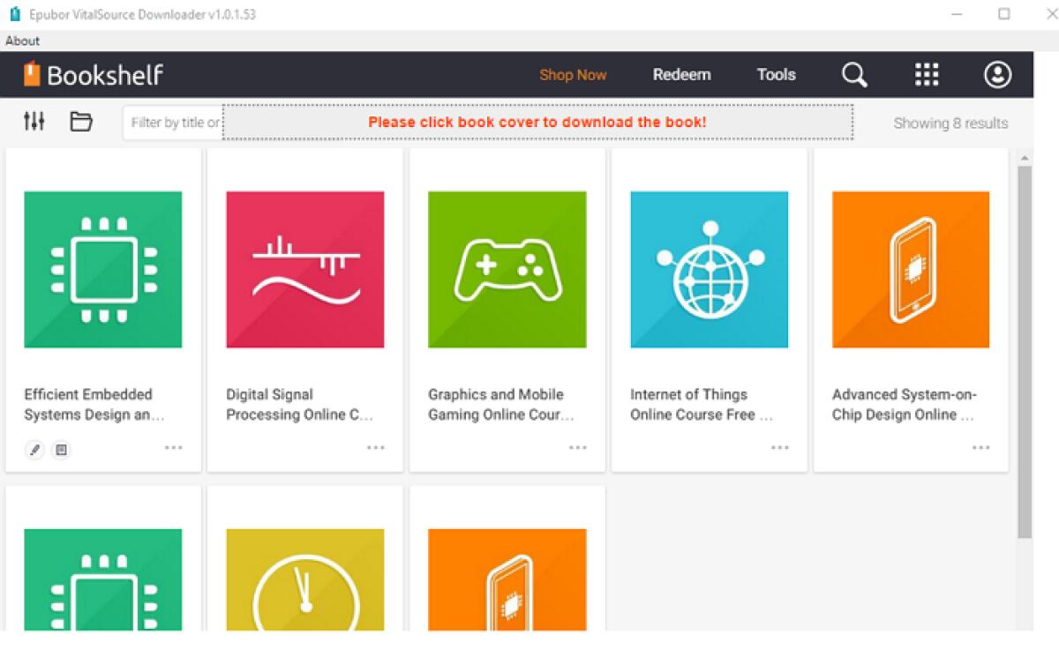Image resolution: width=1059 pixels, height=650 pixels.
Task: Click flashcard icon on Efficient Embedded Systems card
Action: pos(61,450)
